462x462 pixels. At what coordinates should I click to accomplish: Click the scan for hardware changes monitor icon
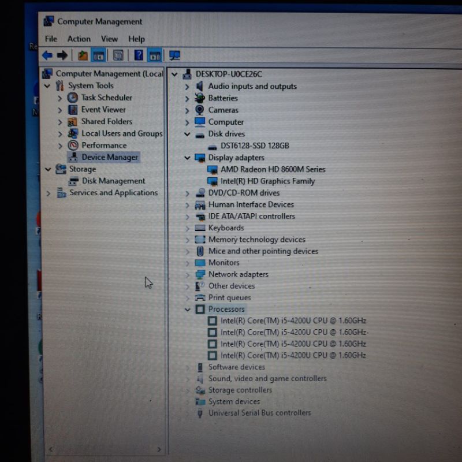click(174, 55)
